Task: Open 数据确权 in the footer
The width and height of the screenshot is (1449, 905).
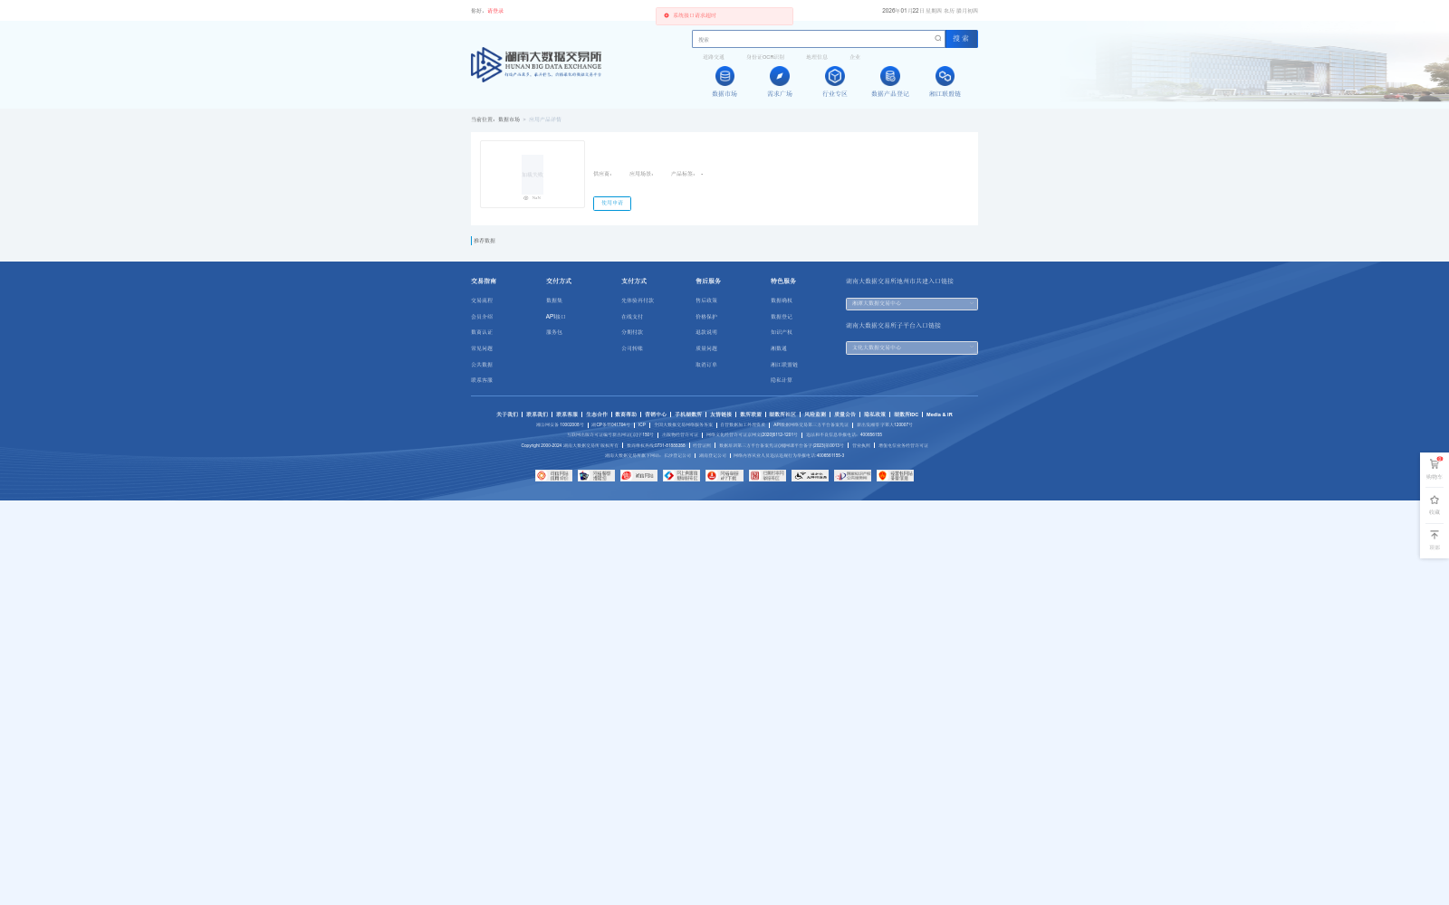Action: tap(782, 300)
